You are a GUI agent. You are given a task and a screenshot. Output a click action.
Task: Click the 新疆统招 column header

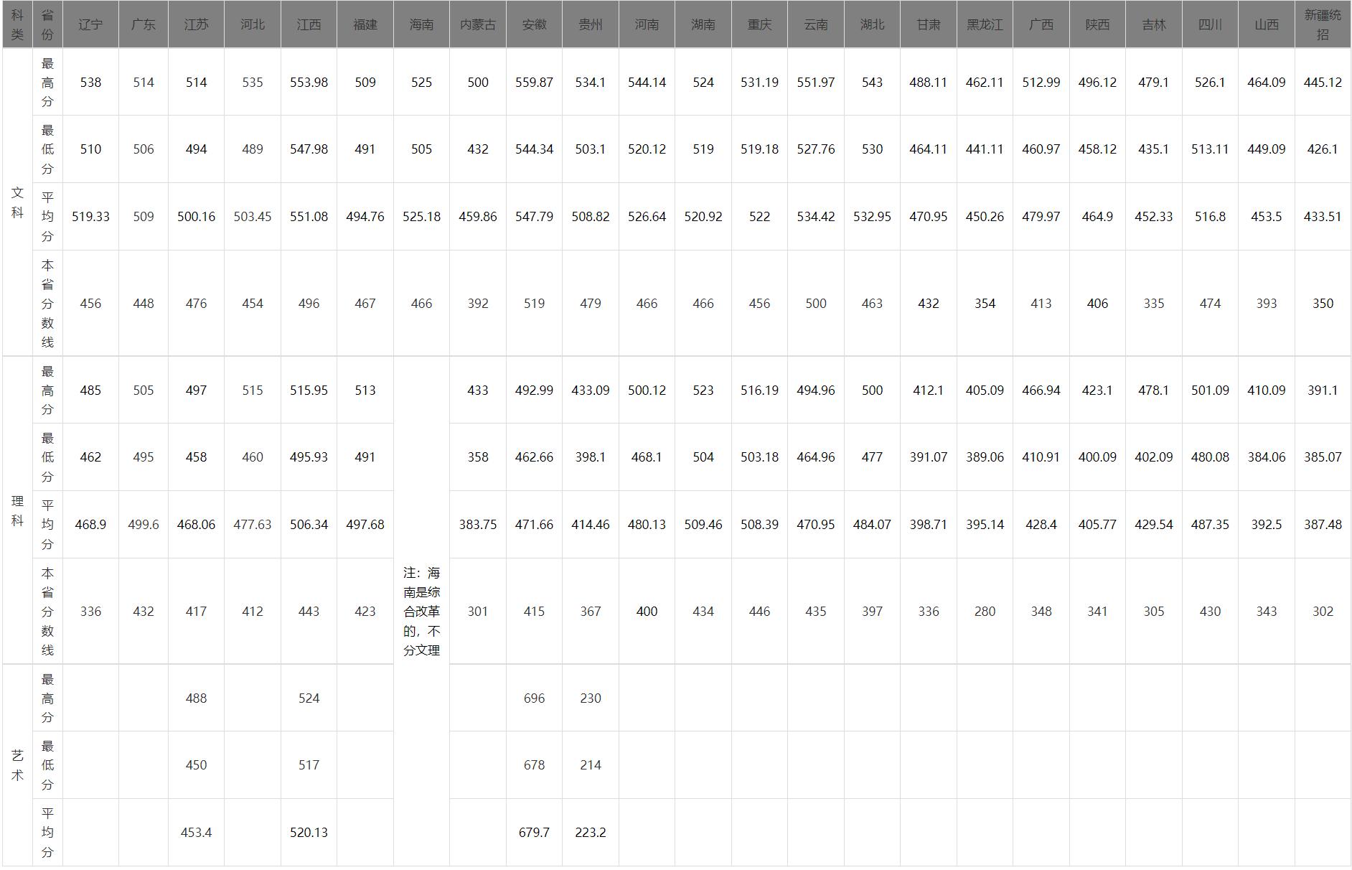coord(1323,24)
